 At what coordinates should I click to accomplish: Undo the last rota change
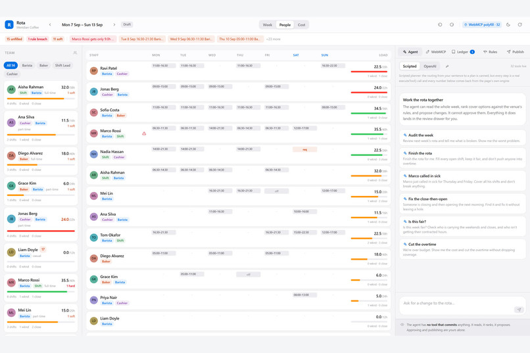440,25
